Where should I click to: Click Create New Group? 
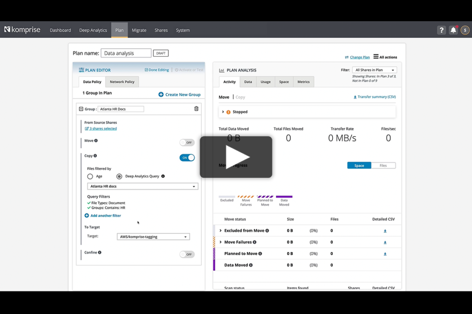pos(179,94)
